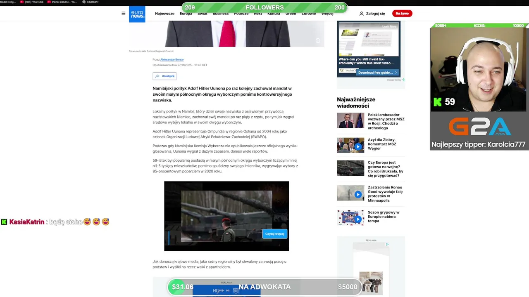Click the red Na żywo button
The image size is (529, 297).
tap(402, 14)
